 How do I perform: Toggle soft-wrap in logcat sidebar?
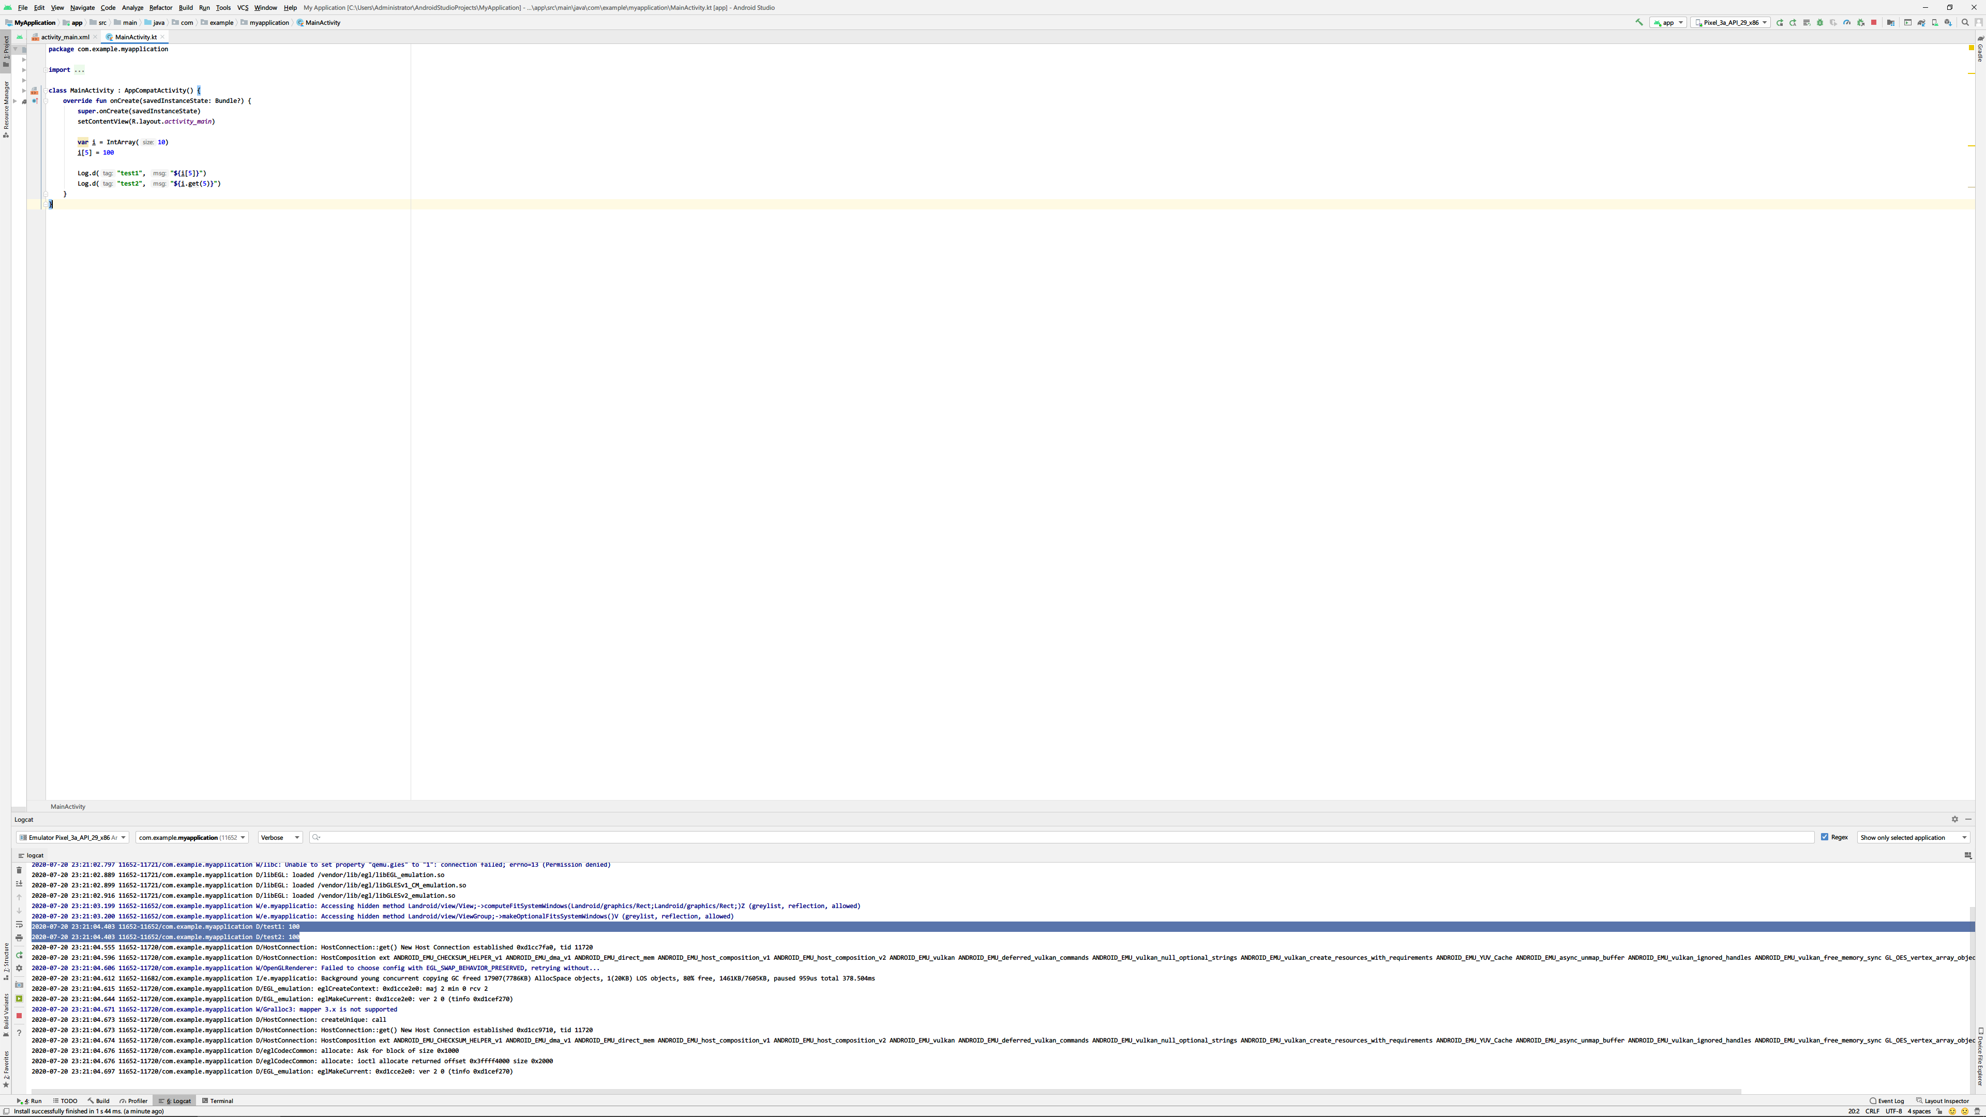pyautogui.click(x=19, y=924)
